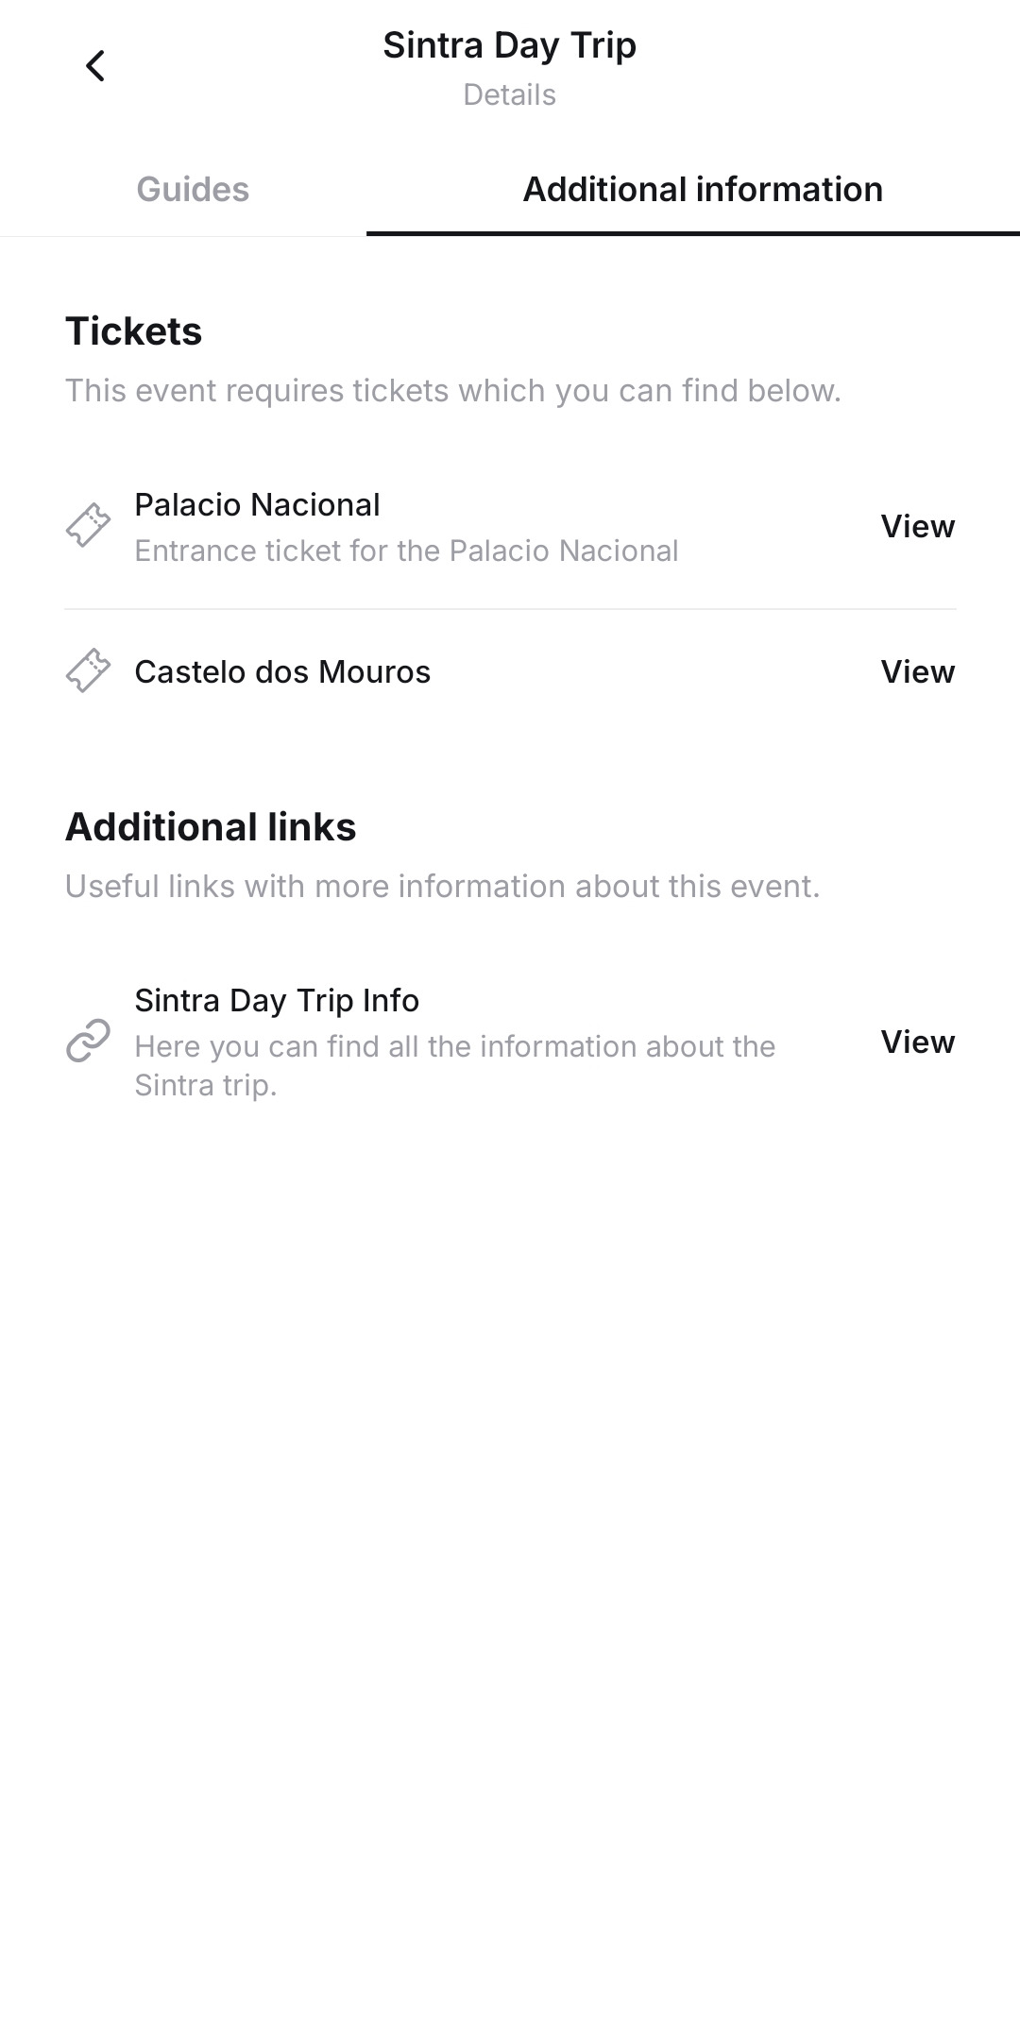View the Sintra Day Trip Info link
1020x2017 pixels.
(x=918, y=1042)
